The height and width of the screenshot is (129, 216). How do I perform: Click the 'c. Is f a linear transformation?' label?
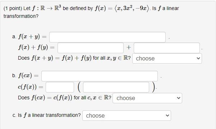point(47,115)
